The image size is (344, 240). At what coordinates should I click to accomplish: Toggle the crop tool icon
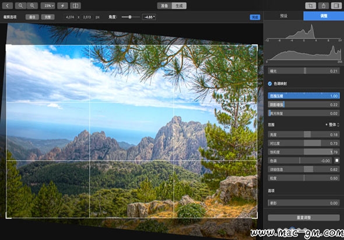pyautogui.click(x=311, y=6)
